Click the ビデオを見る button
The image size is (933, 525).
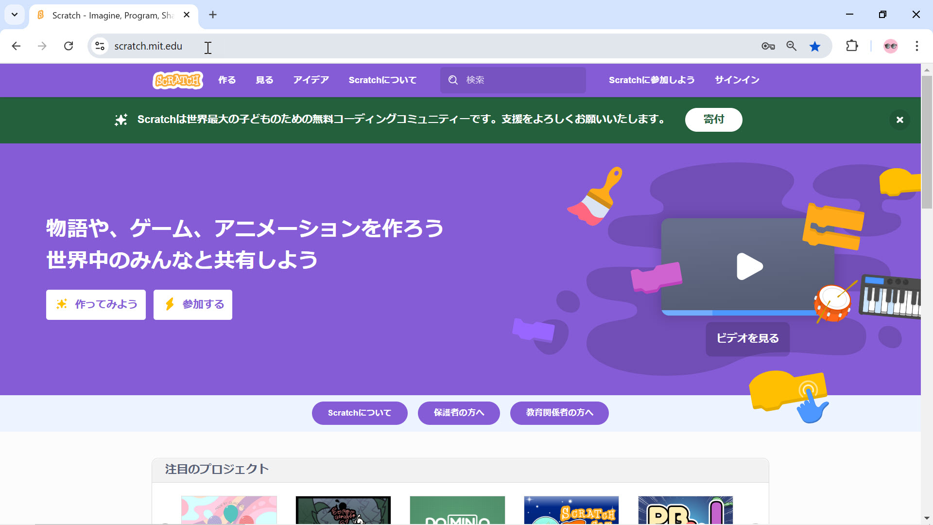click(x=747, y=339)
